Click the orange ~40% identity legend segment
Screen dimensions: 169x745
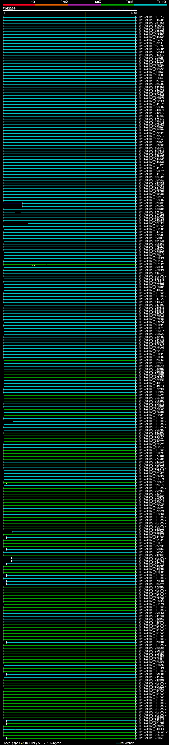point(51,5)
